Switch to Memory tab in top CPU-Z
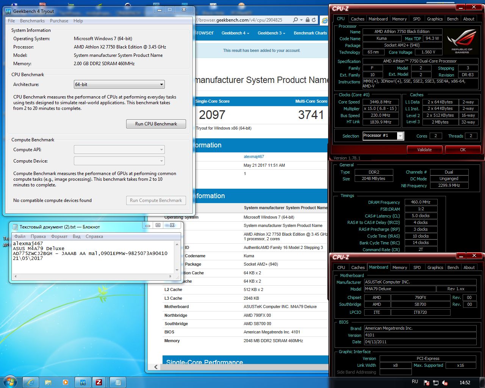Viewport: 485px width, 388px height. coord(399,19)
